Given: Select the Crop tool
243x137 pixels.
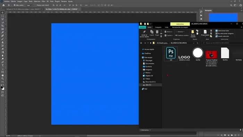Looking at the screenshot, I should (2, 26).
